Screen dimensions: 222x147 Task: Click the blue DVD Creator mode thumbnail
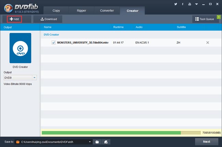coord(20,48)
